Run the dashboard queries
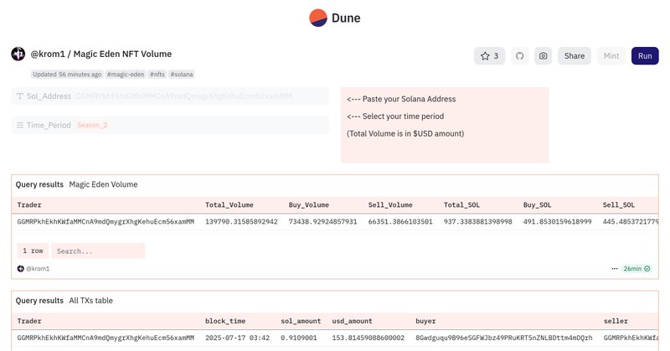The width and height of the screenshot is (670, 351). (645, 56)
